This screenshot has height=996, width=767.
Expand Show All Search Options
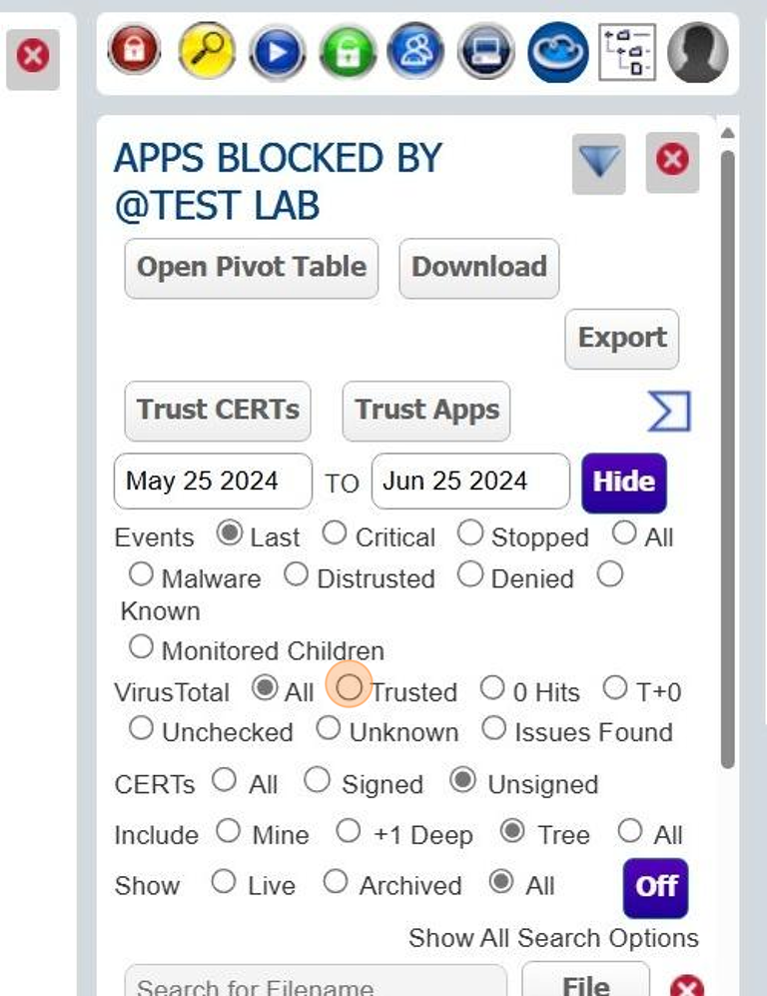553,938
